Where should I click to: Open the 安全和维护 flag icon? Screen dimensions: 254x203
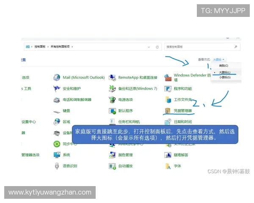pos(57,88)
